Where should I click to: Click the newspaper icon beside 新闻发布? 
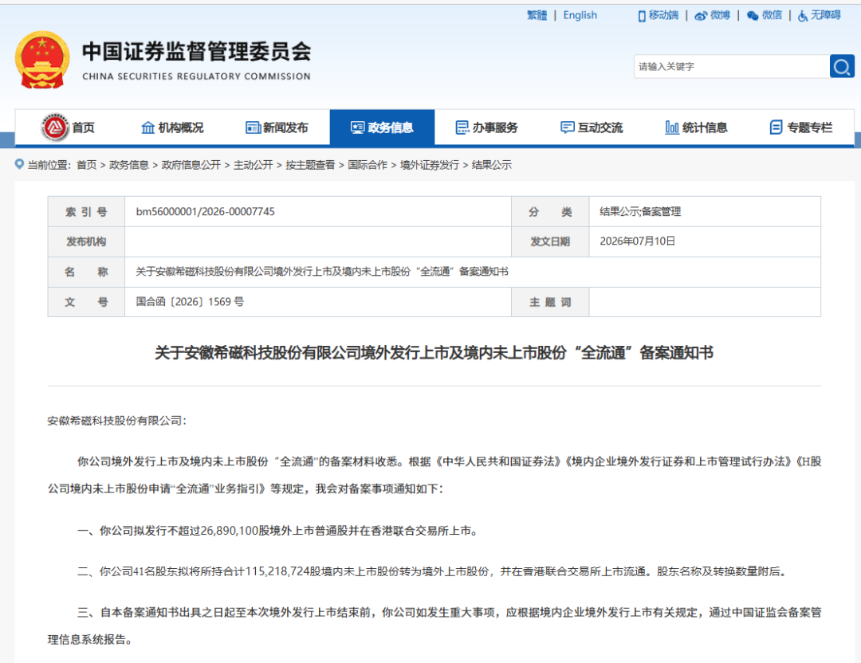point(253,127)
